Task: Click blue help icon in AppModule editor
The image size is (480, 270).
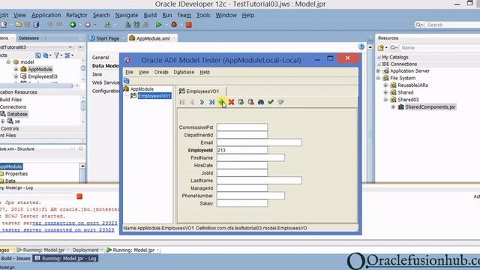Action: (x=361, y=46)
